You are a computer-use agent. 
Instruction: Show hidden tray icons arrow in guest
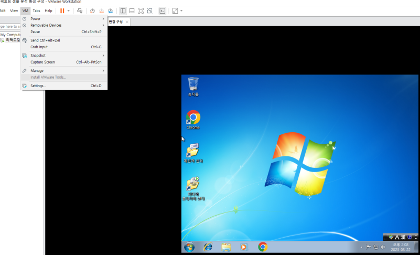(x=361, y=247)
